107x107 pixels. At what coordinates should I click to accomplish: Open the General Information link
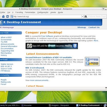(9, 46)
